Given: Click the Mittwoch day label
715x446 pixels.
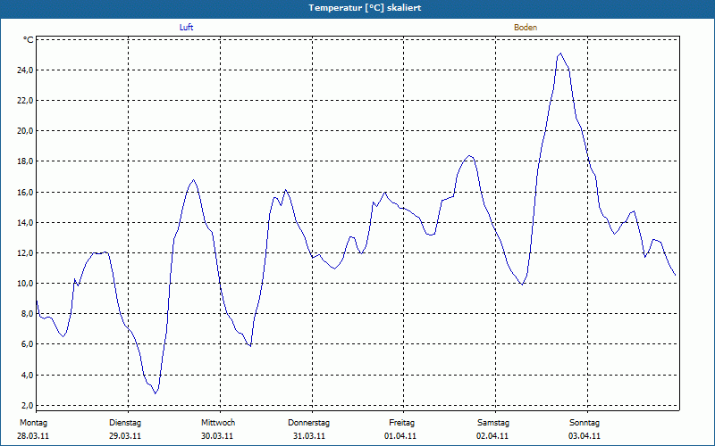Looking at the screenshot, I should [x=218, y=423].
